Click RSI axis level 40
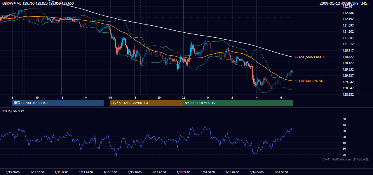Image resolution: width=373 pixels, height=175 pixels. 344,143
